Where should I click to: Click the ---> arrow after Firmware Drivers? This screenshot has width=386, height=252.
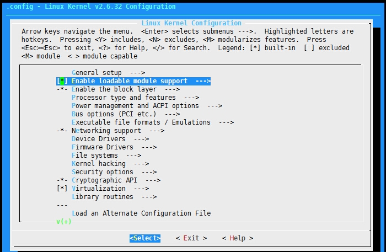tap(149, 147)
